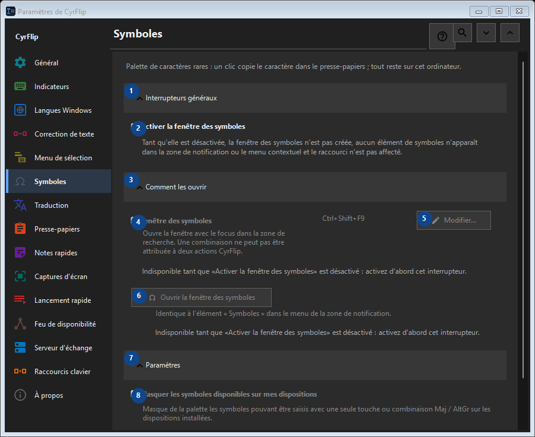Click the CyrFlip title in the sidebar
The width and height of the screenshot is (535, 437).
coord(27,37)
